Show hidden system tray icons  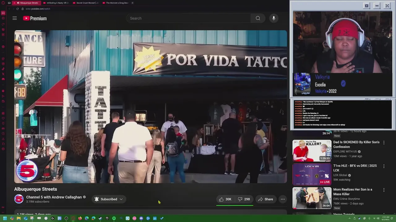click(x=350, y=218)
